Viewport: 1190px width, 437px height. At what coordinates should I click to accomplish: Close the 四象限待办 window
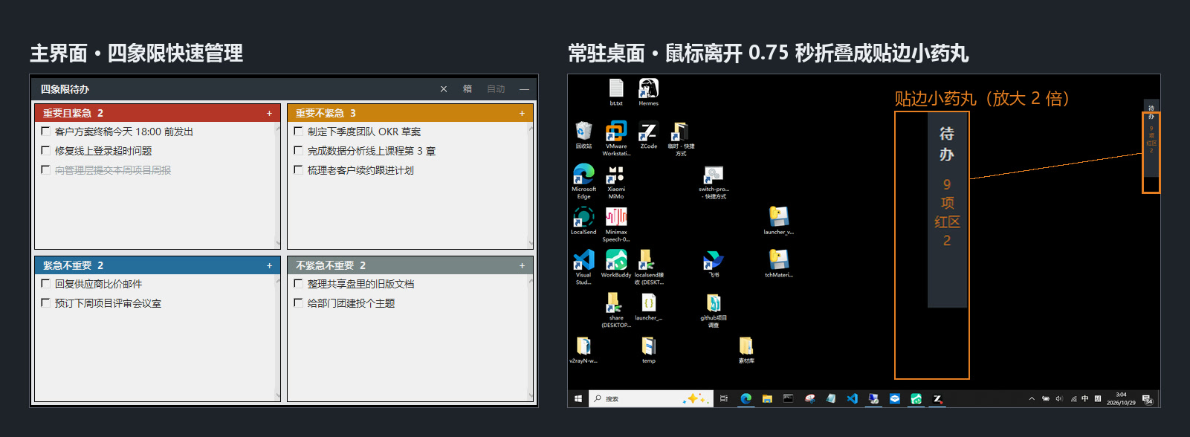coord(444,89)
